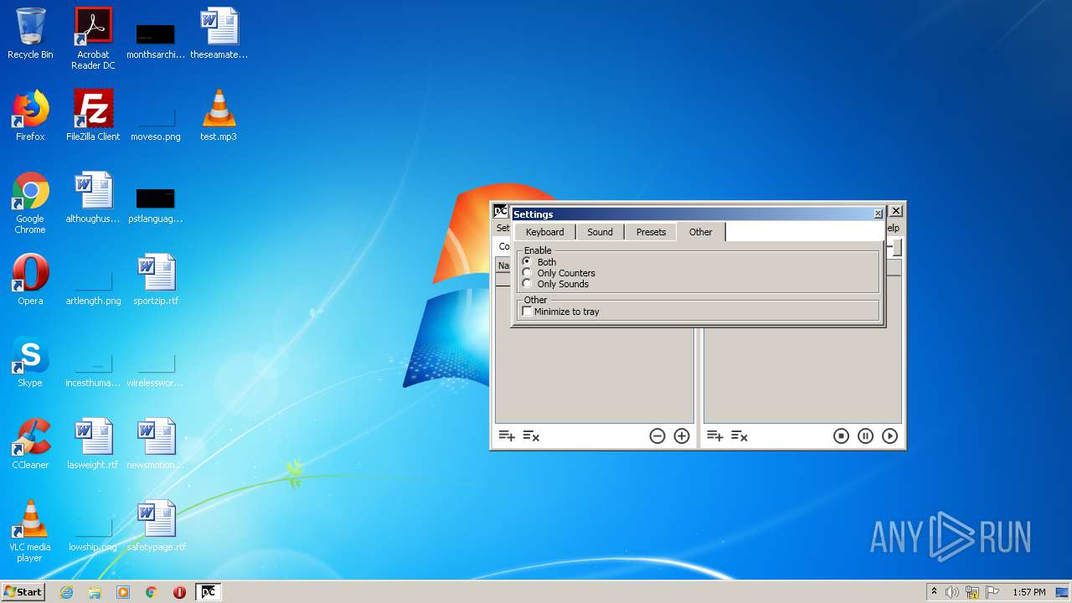Click add sound list icon in right panel
This screenshot has height=603, width=1072.
(x=714, y=435)
